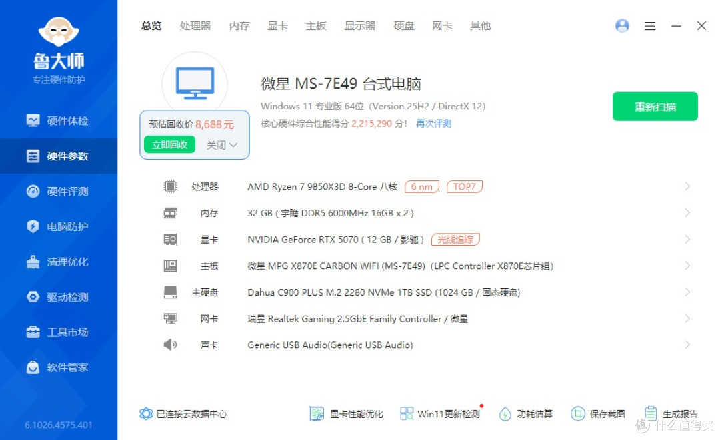Click the 鲁大师 logo avatar
The height and width of the screenshot is (440, 720).
58,32
